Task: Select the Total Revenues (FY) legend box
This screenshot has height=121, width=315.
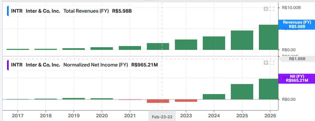Action: (71, 11)
